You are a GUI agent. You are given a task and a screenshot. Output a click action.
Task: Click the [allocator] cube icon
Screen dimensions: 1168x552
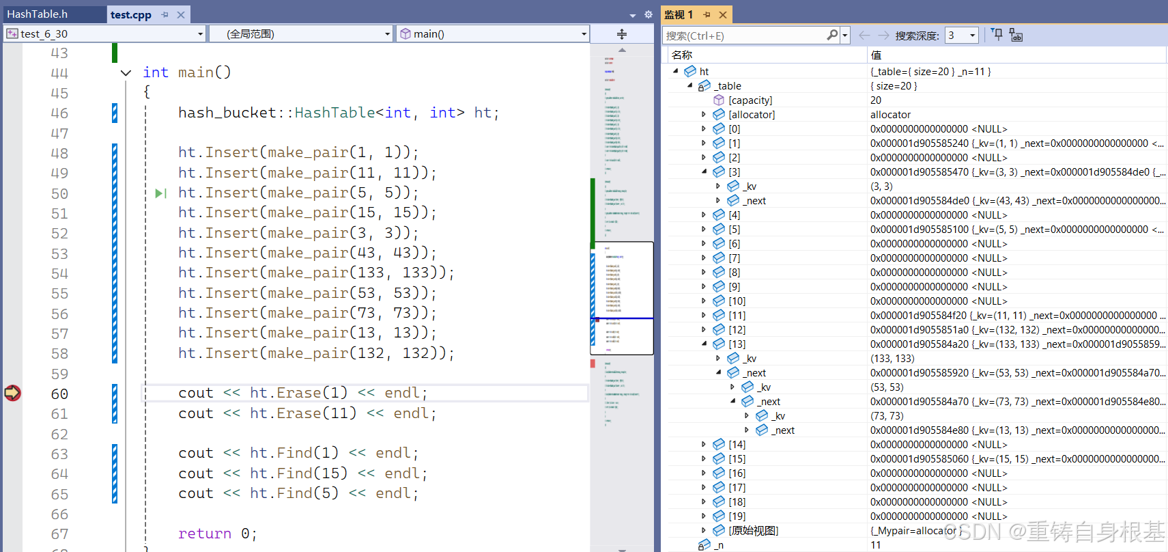[x=719, y=114]
